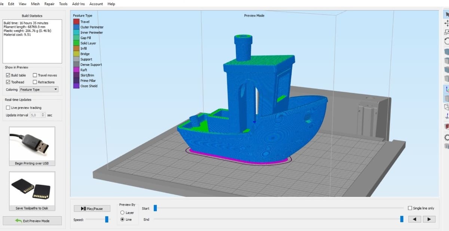The image size is (449, 231).
Task: Select the rotate model tool
Action: click(x=446, y=41)
